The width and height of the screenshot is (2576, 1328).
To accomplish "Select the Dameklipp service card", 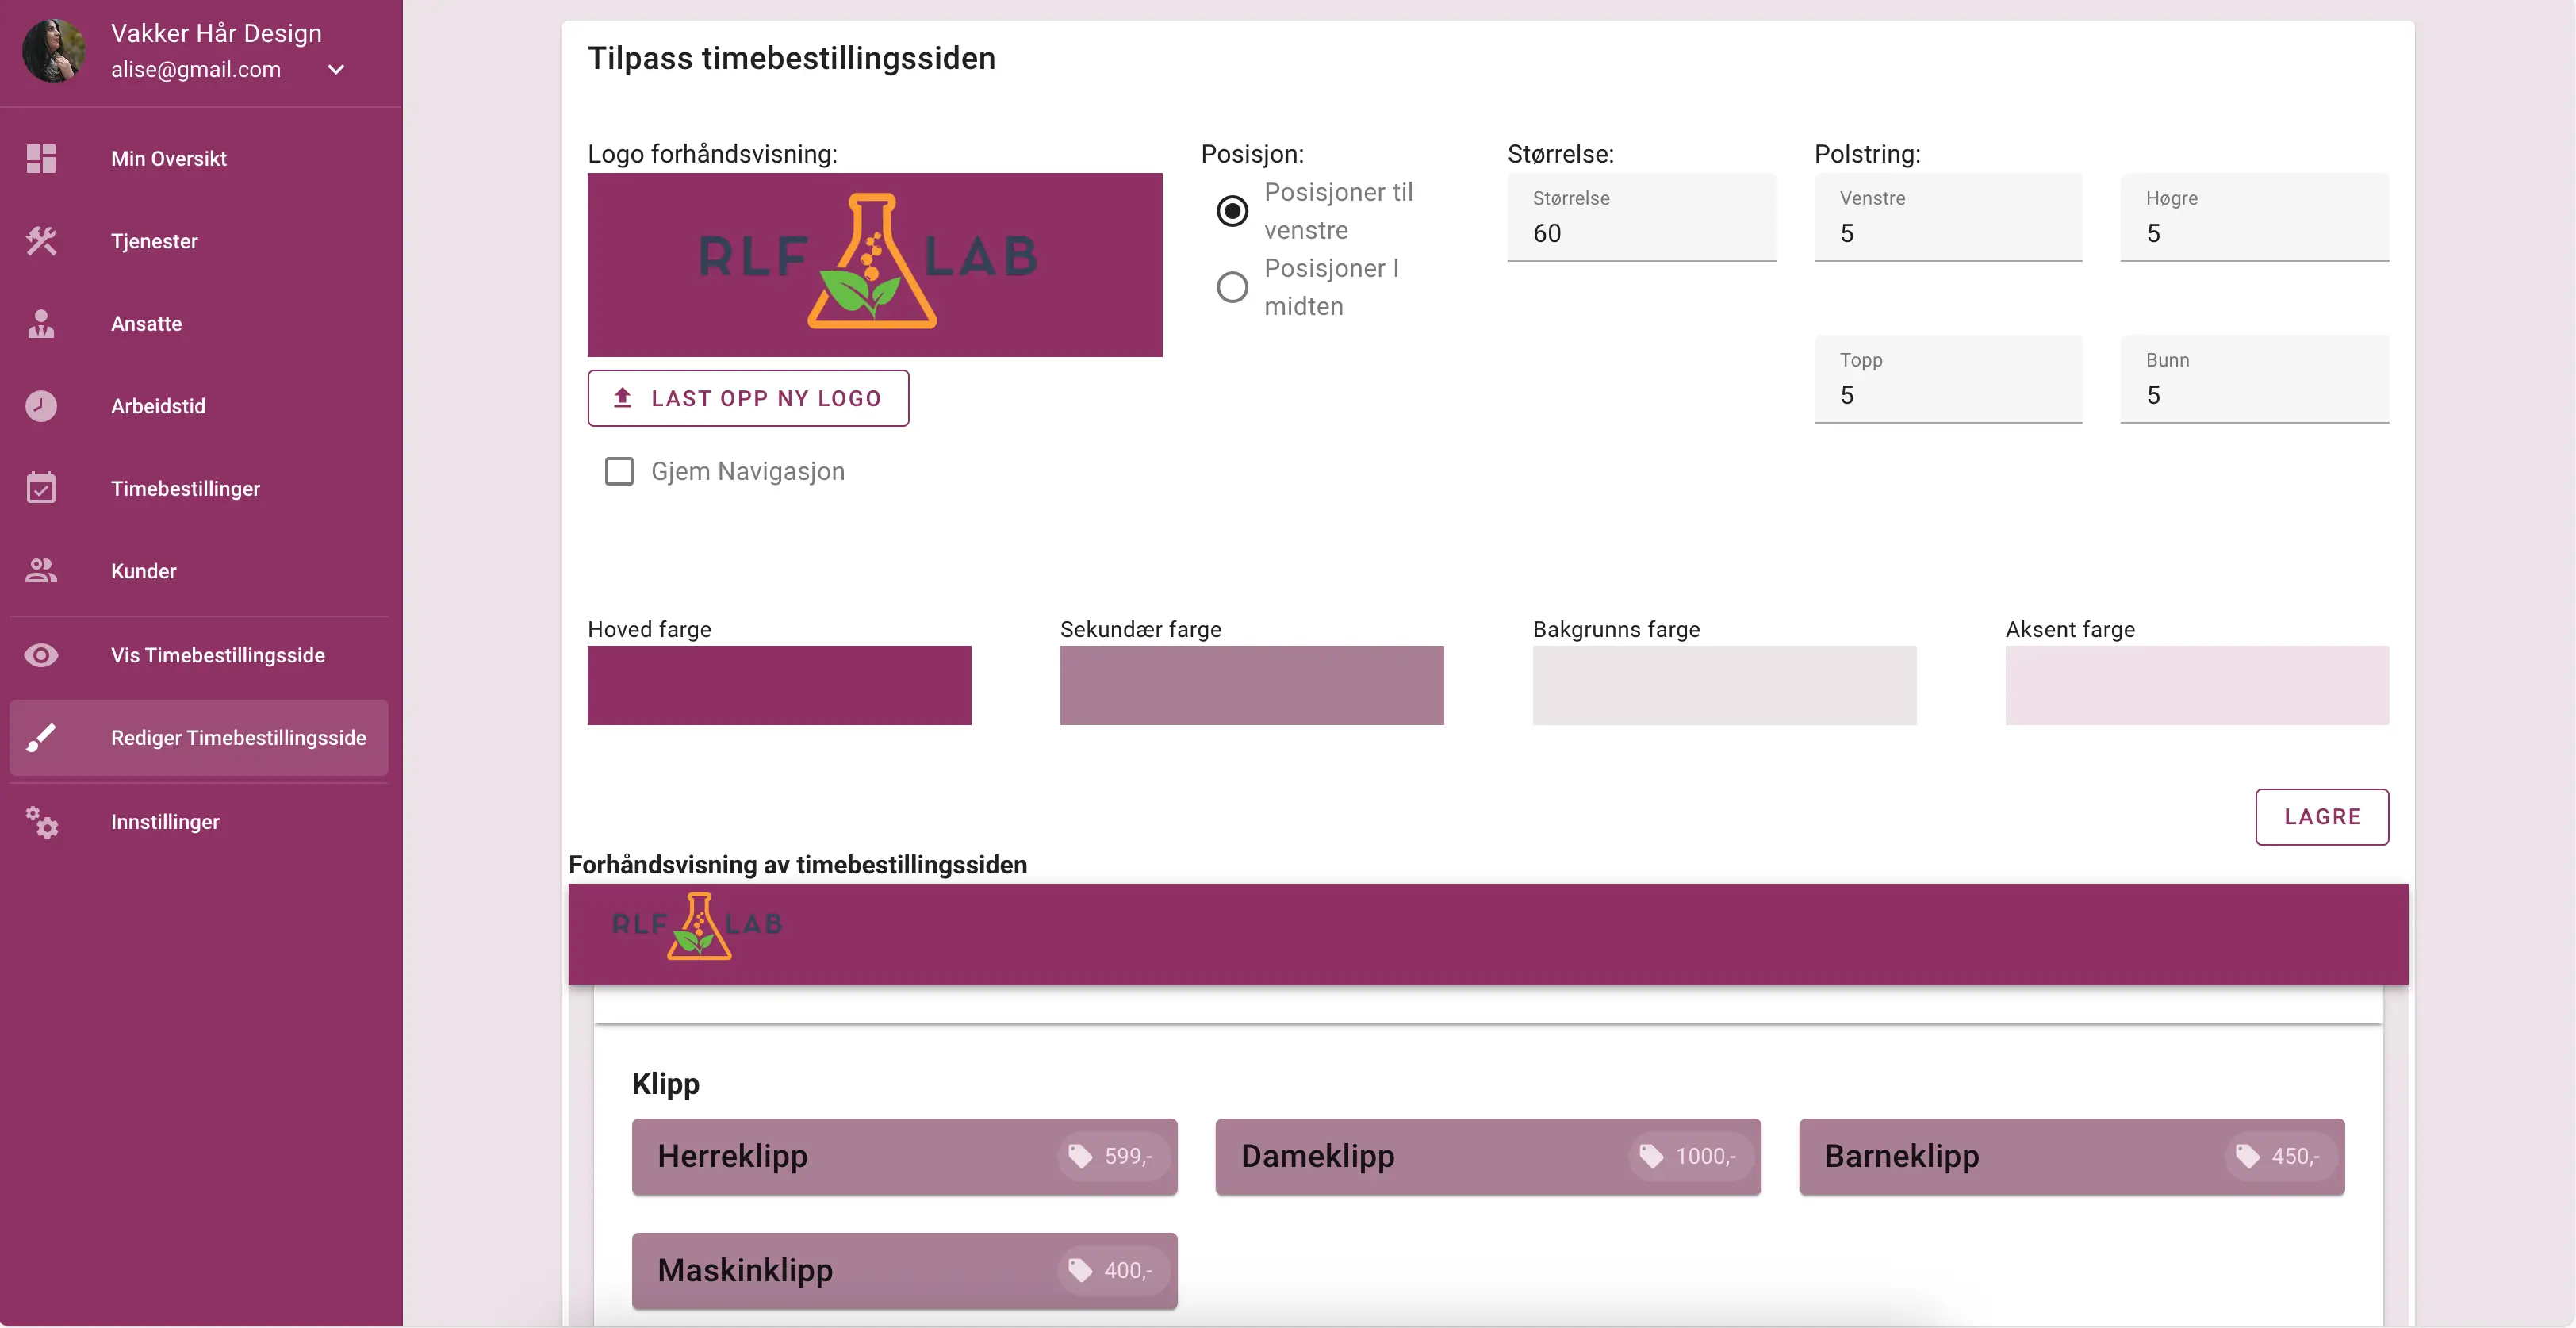I will (1487, 1156).
